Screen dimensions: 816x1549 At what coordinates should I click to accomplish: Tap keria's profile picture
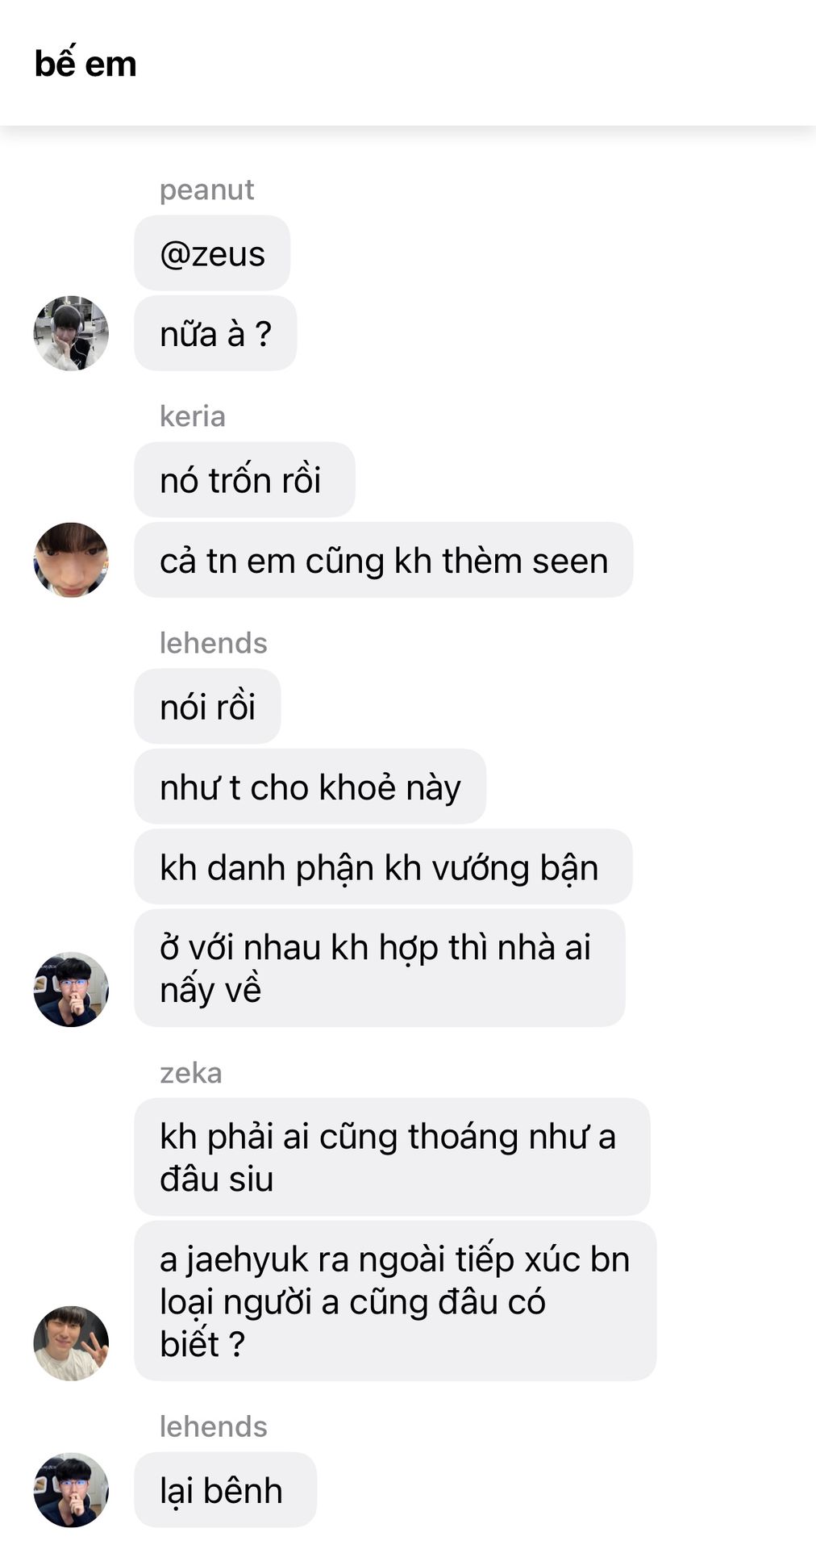pos(71,560)
